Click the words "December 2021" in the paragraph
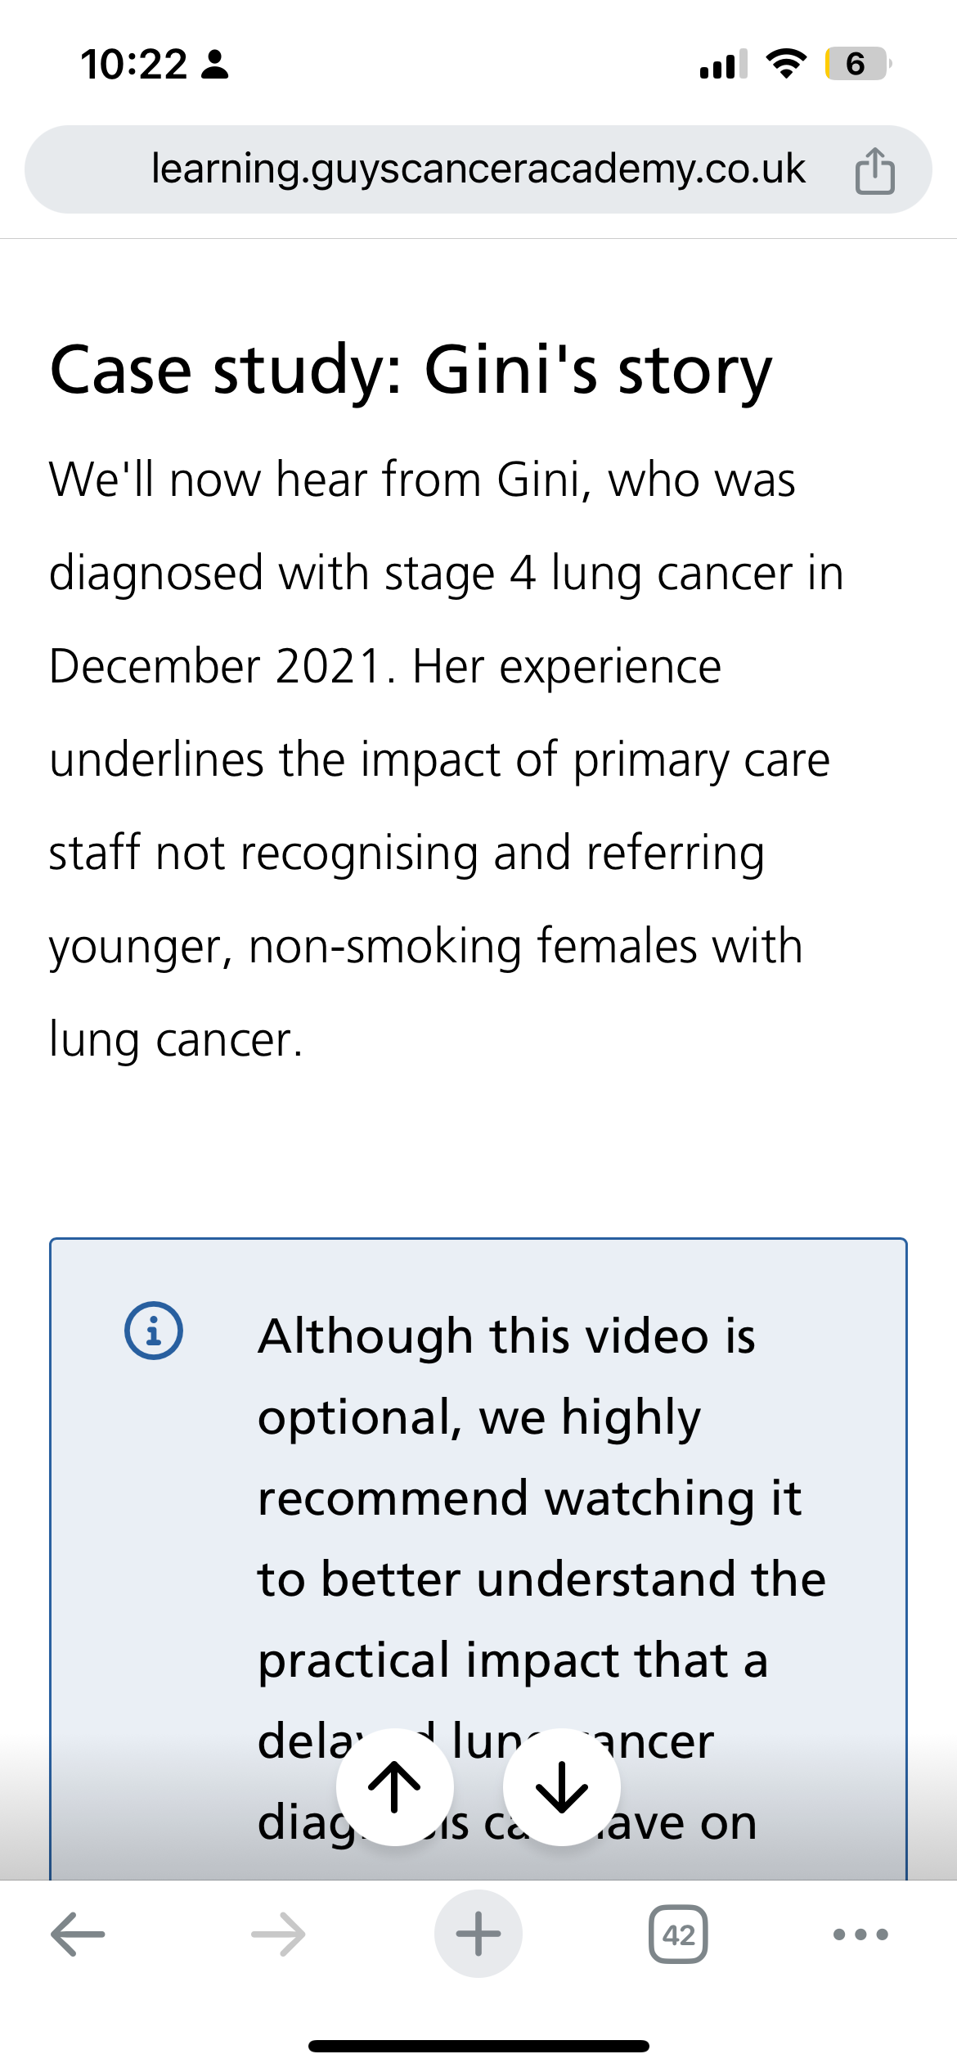Image resolution: width=957 pixels, height=2072 pixels. [x=215, y=666]
